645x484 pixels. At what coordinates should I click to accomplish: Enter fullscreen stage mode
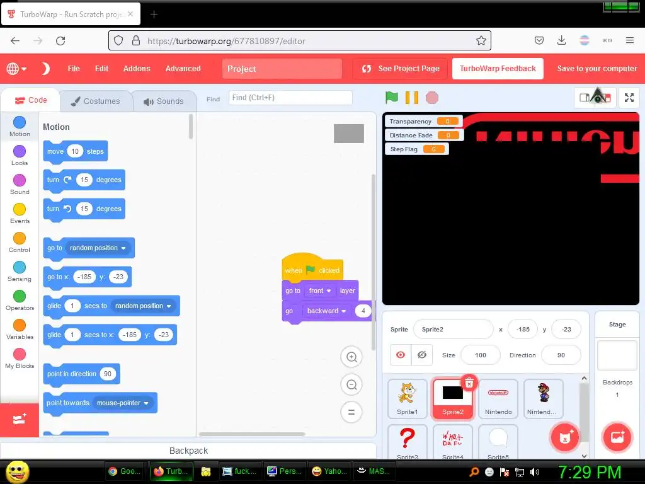[629, 98]
